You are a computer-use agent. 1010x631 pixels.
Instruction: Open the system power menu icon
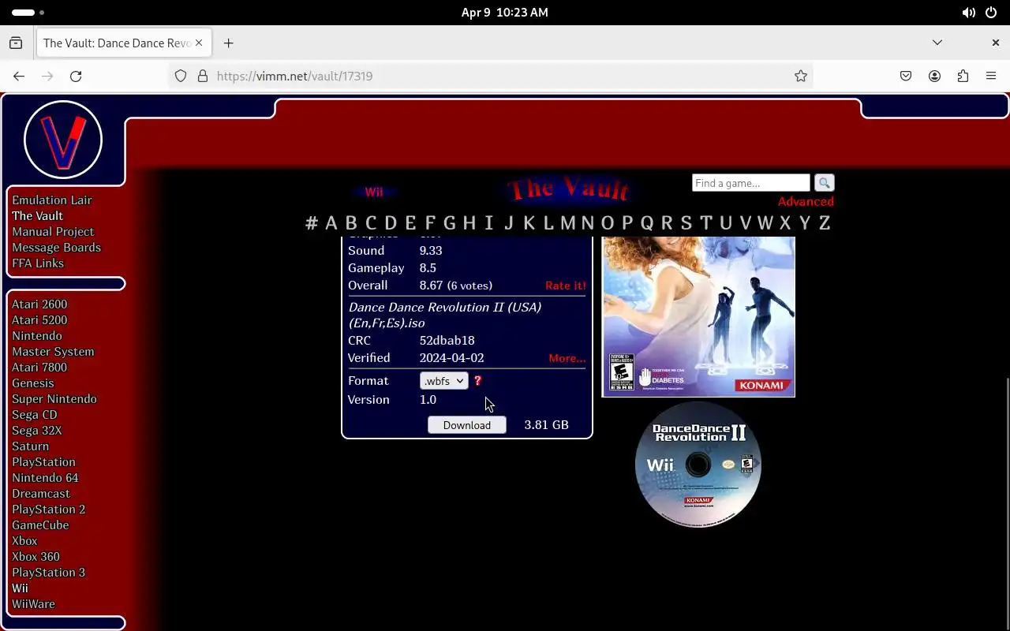point(991,13)
